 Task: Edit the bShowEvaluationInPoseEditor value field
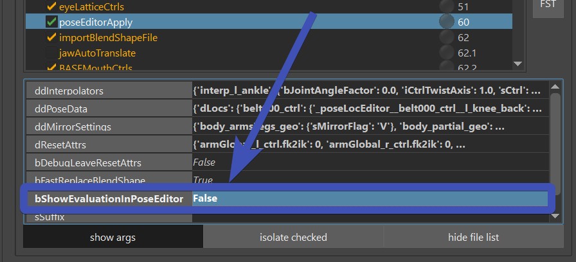(370, 198)
